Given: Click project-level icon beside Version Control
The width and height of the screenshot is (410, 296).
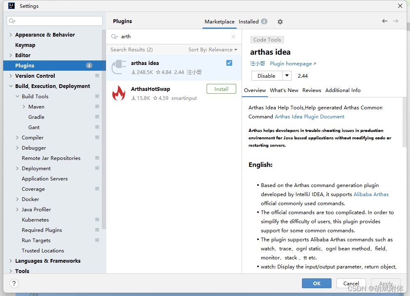Looking at the screenshot, I should (97, 76).
